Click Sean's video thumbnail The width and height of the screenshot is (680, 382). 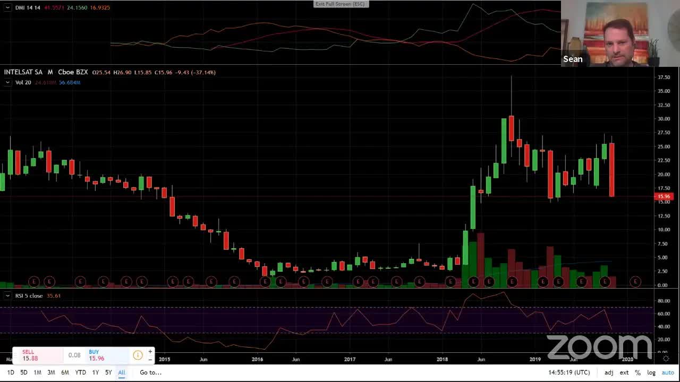pos(620,33)
